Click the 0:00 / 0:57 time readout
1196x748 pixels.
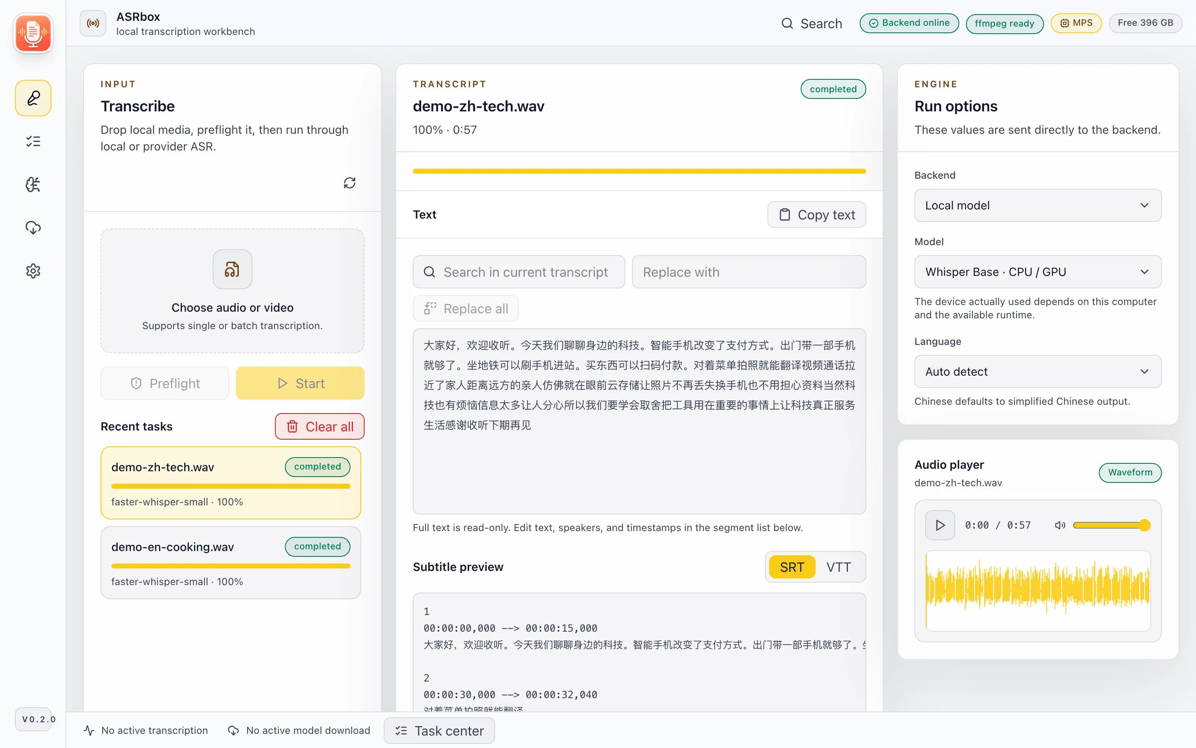point(998,525)
